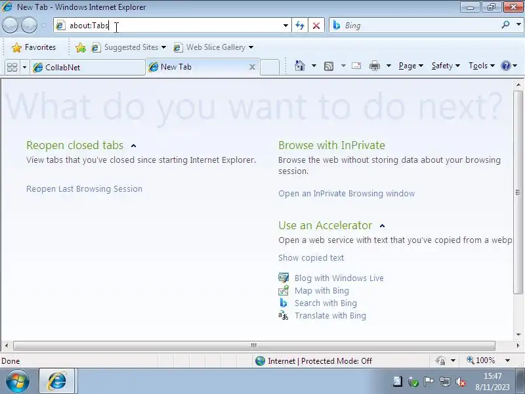Click the Map with Bing icon

(283, 290)
